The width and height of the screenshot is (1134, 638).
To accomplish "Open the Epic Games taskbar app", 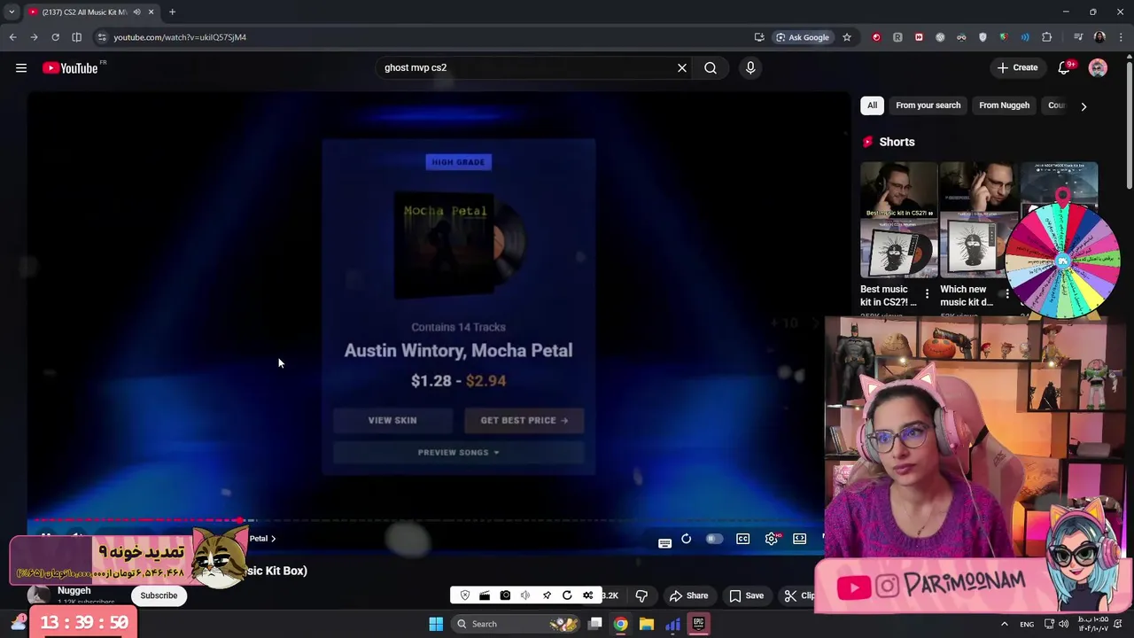I will click(x=698, y=624).
